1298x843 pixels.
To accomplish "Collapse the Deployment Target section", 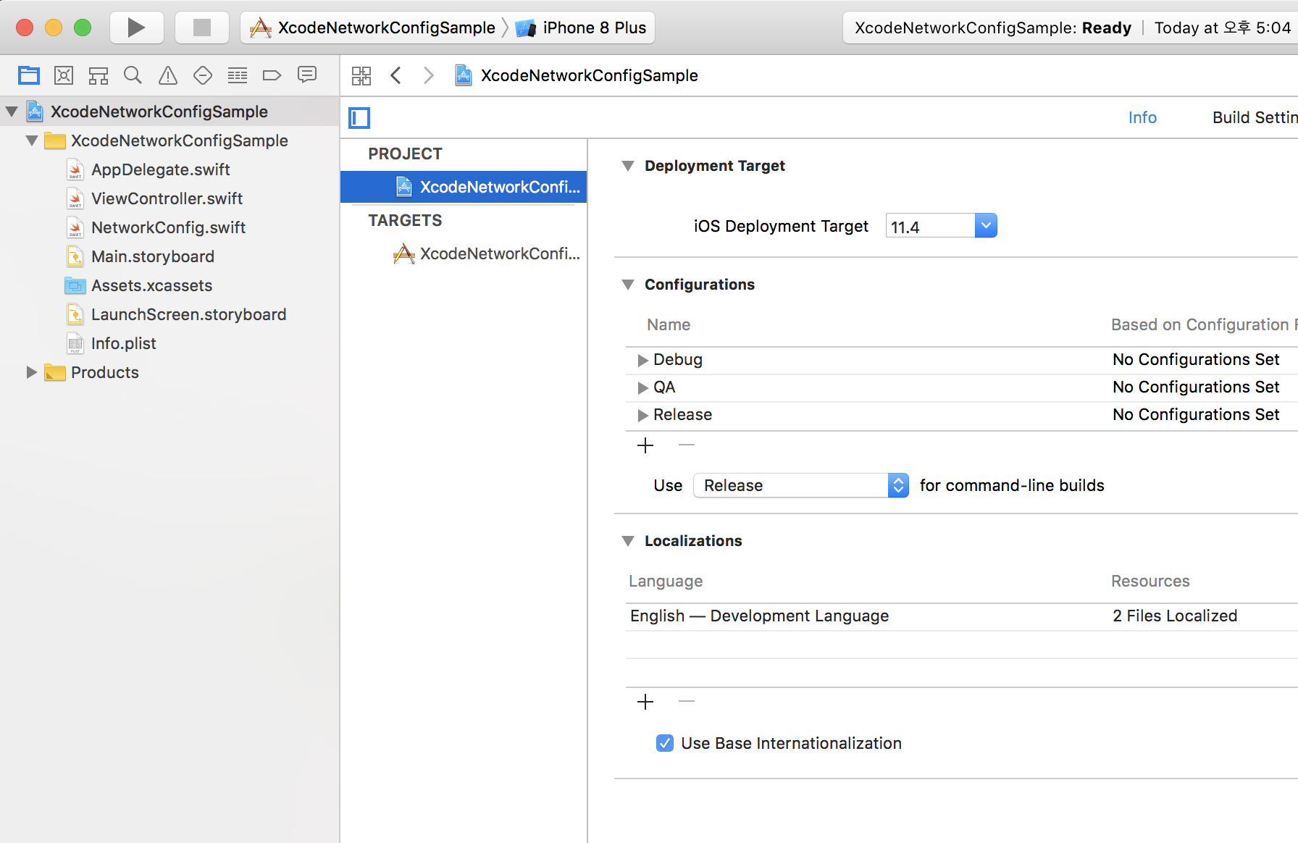I will pyautogui.click(x=628, y=166).
